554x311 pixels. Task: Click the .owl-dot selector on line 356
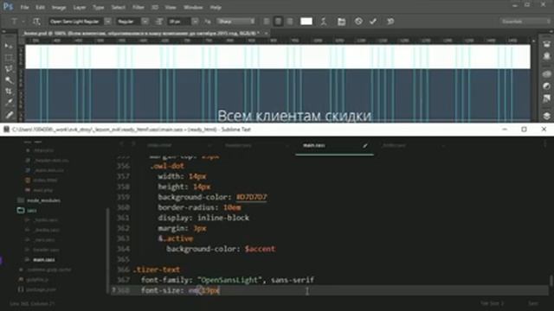(x=167, y=166)
